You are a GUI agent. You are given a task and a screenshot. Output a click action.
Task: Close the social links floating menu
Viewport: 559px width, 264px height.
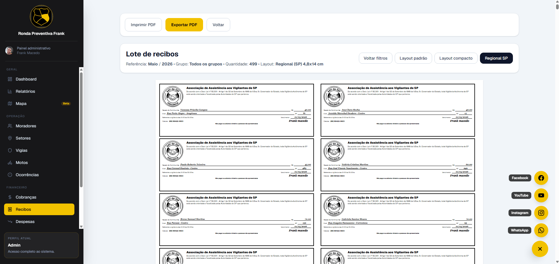pyautogui.click(x=540, y=249)
